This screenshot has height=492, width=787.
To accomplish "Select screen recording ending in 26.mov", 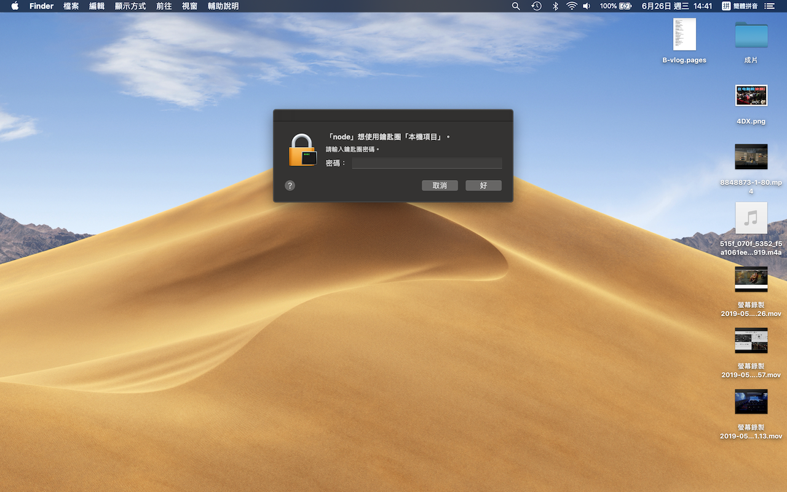I will click(751, 279).
